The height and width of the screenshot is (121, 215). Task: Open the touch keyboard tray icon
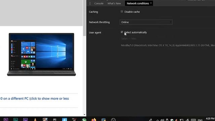(x=193, y=120)
